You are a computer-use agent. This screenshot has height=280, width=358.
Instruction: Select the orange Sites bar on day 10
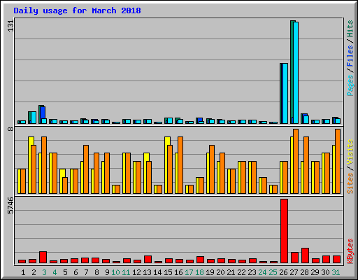click(117, 190)
